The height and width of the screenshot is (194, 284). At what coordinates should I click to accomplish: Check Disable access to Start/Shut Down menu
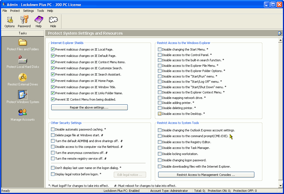pyautogui.click(x=160, y=87)
